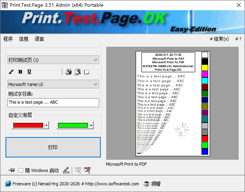Toggle underline text formatting
245x192 pixels.
coord(29,72)
